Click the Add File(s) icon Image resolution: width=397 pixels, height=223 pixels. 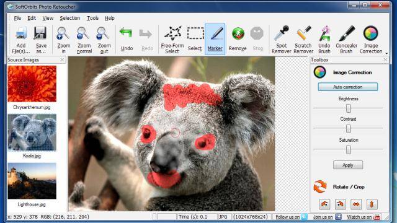click(20, 40)
